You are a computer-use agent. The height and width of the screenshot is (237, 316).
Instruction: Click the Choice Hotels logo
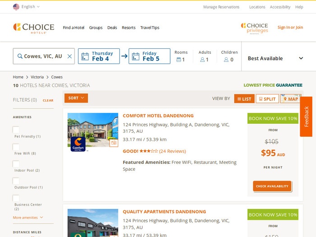pos(34,28)
